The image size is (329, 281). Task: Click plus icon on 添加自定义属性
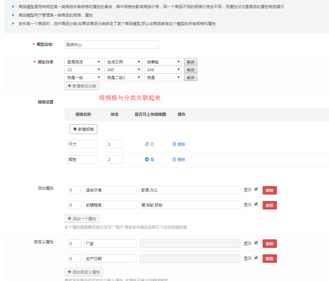[x=69, y=272]
